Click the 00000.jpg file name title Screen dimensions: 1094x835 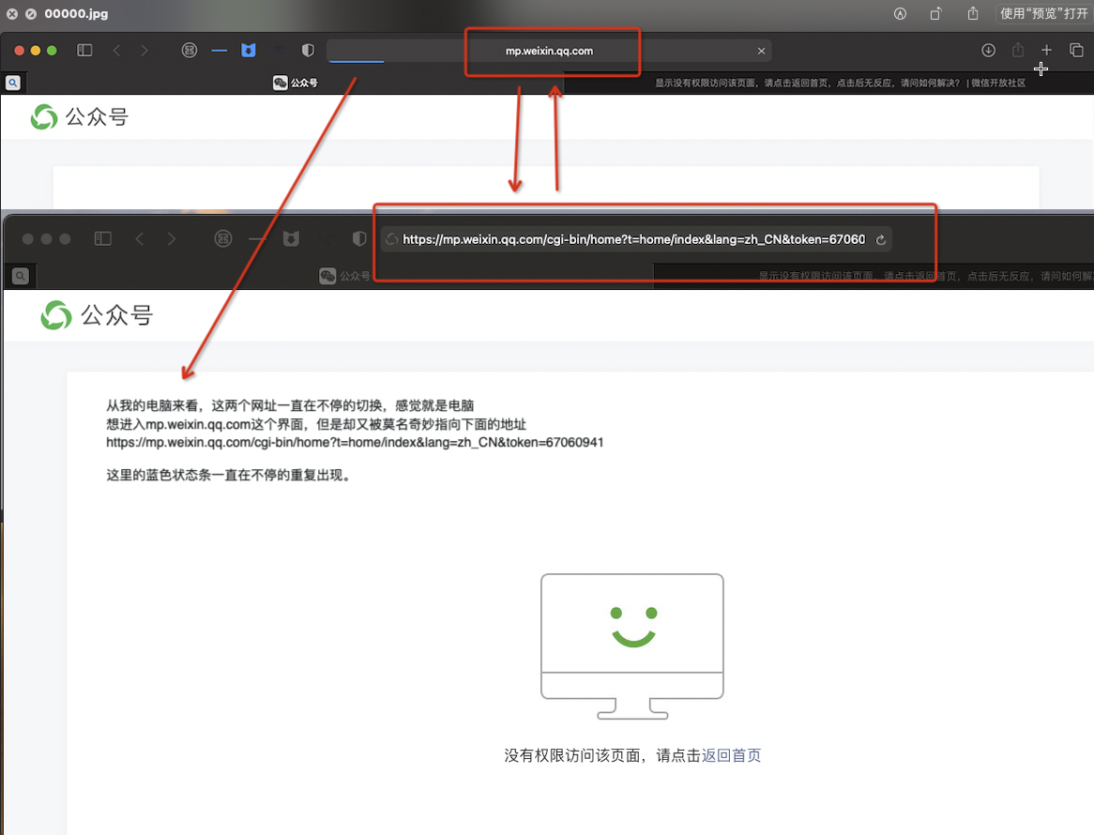76,13
